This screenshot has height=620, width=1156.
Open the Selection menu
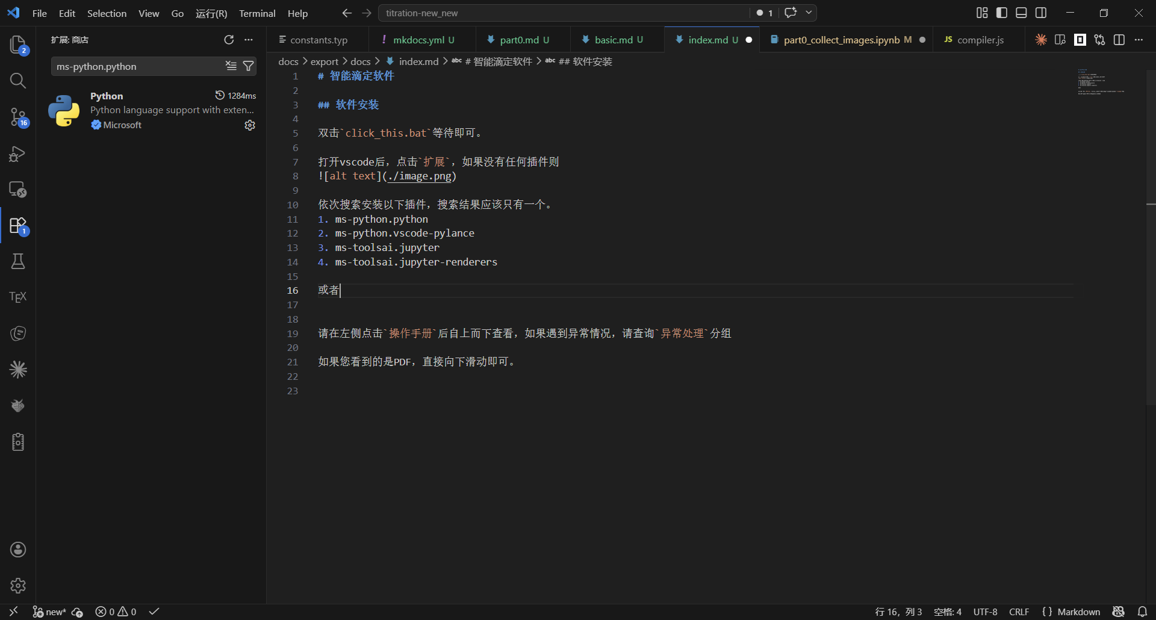(107, 13)
